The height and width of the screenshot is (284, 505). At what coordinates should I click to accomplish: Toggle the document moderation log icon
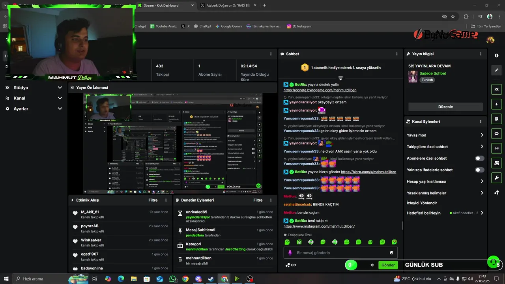[497, 119]
